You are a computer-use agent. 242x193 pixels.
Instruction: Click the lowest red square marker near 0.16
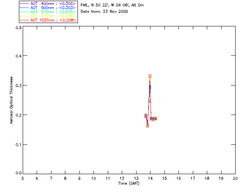[148, 126]
